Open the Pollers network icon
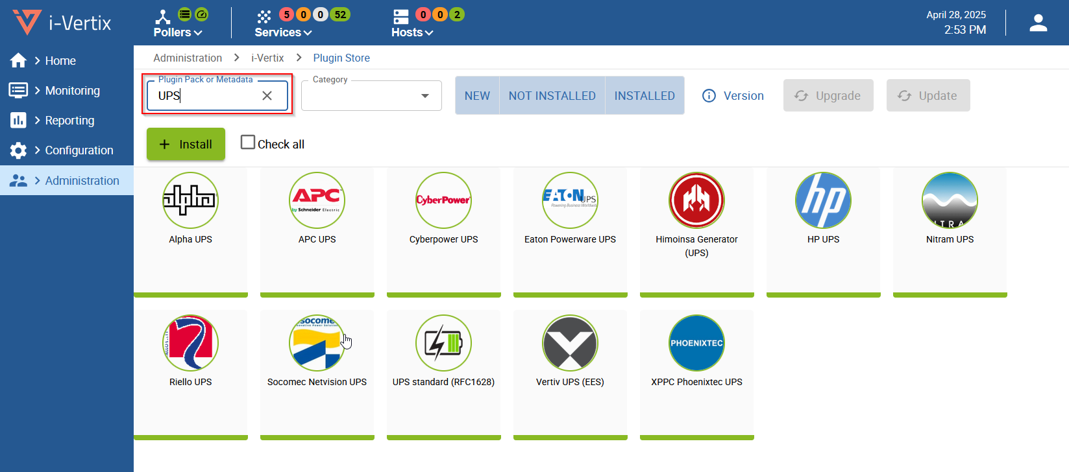Screen dimensions: 1069x472 [x=162, y=17]
